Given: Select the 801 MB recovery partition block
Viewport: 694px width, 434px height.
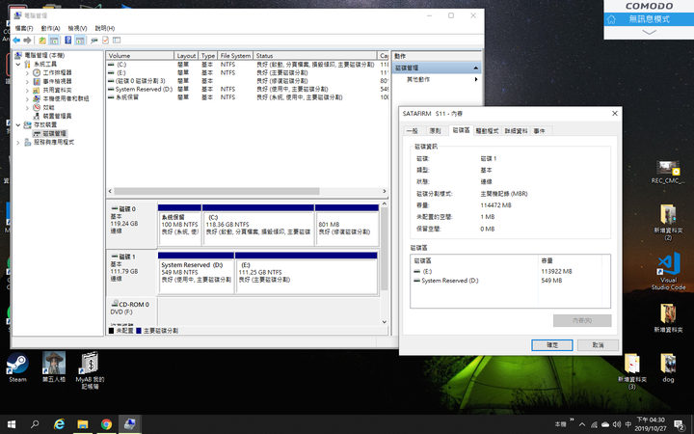Looking at the screenshot, I should pos(347,225).
